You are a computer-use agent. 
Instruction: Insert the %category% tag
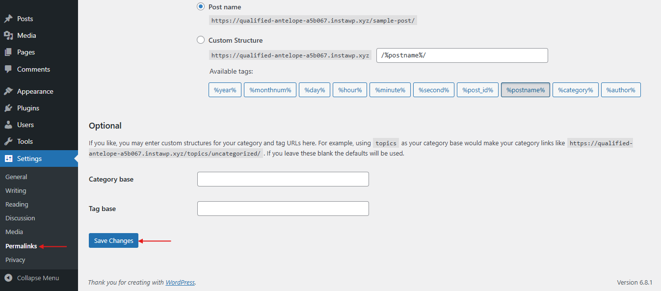576,90
